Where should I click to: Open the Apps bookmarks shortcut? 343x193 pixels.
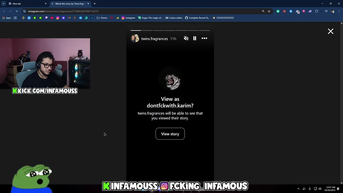tap(7, 18)
